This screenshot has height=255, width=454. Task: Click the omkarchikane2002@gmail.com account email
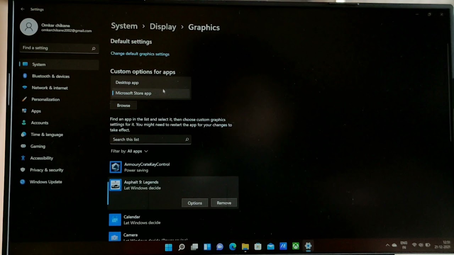click(x=66, y=31)
